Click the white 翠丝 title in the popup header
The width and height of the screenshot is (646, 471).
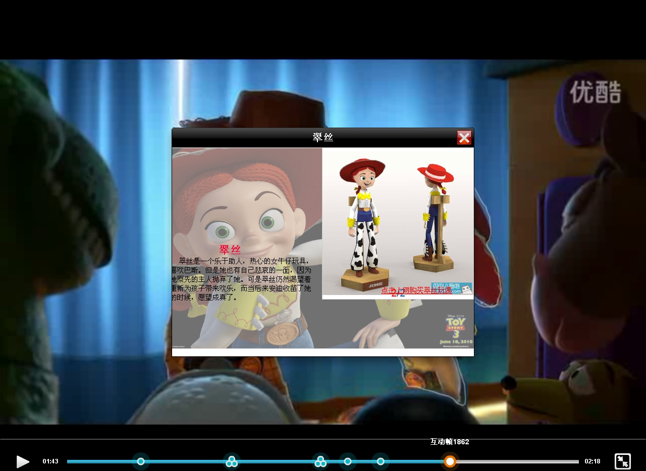(323, 137)
